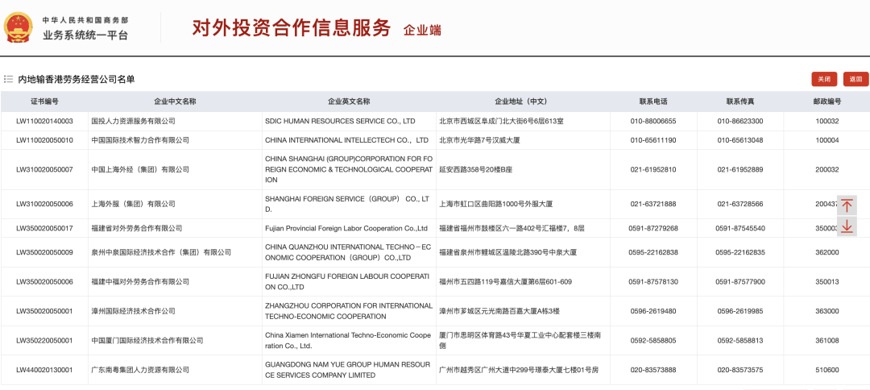Image resolution: width=870 pixels, height=390 pixels.
Task: Click the 联系电话 column header
Action: click(x=652, y=102)
